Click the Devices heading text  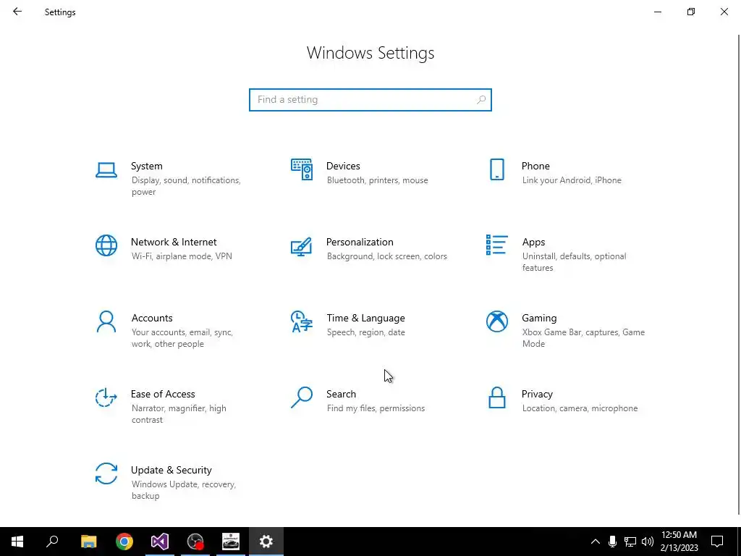click(x=343, y=166)
